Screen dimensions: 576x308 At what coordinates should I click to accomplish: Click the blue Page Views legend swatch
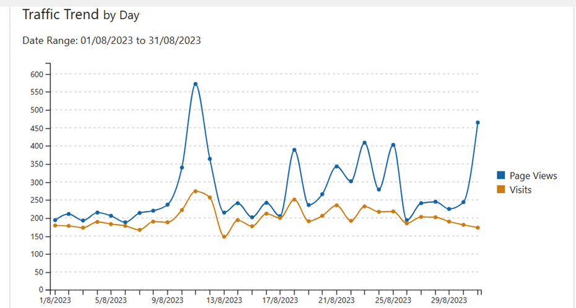tap(501, 176)
